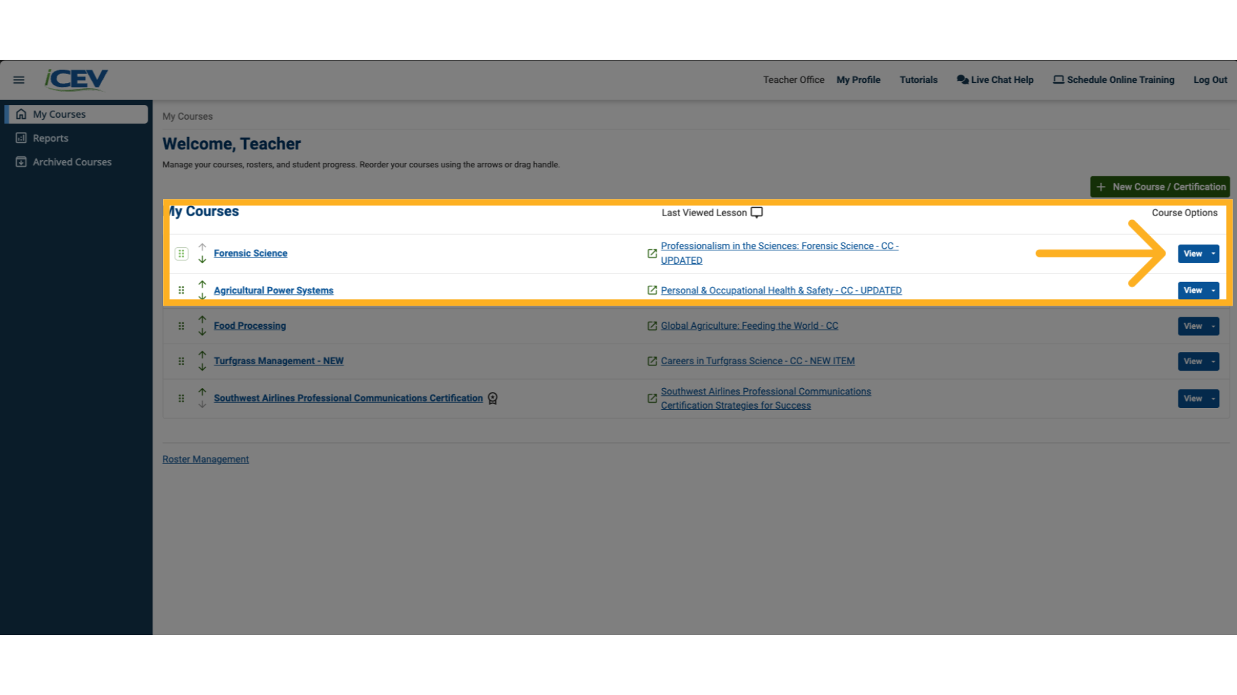
Task: Open the hamburger menu icon
Action: click(19, 80)
